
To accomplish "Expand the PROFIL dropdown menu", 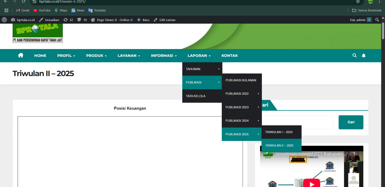I will pos(66,56).
